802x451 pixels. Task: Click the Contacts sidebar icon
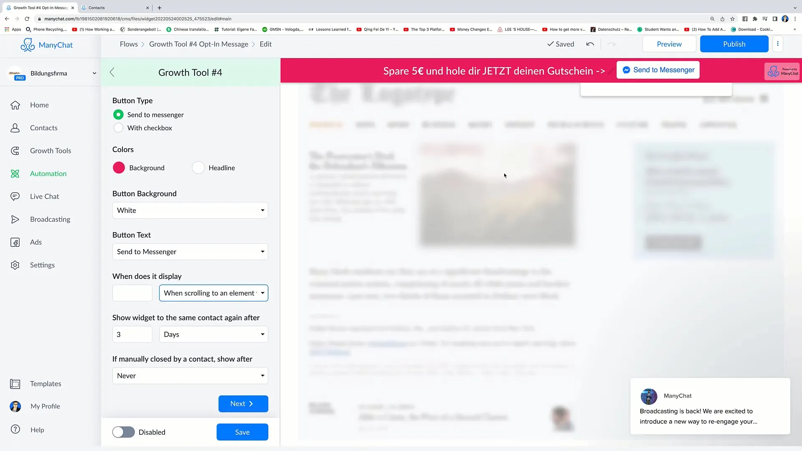(x=15, y=127)
